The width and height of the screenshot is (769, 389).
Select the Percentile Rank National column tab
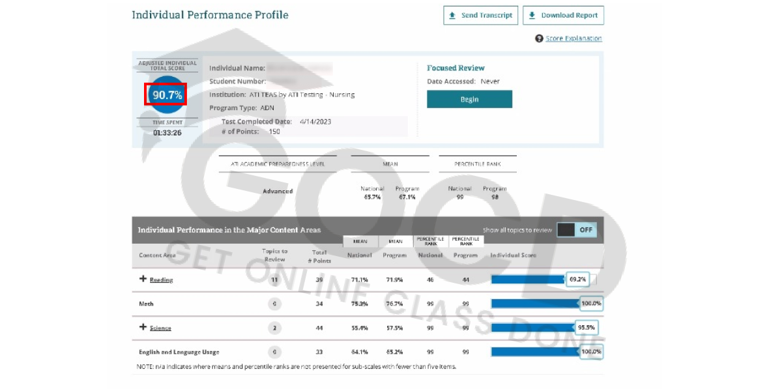(430, 241)
